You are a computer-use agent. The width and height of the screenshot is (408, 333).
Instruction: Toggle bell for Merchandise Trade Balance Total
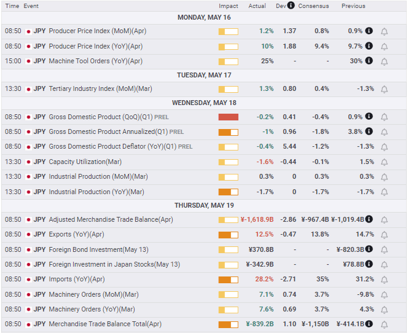[384, 324]
